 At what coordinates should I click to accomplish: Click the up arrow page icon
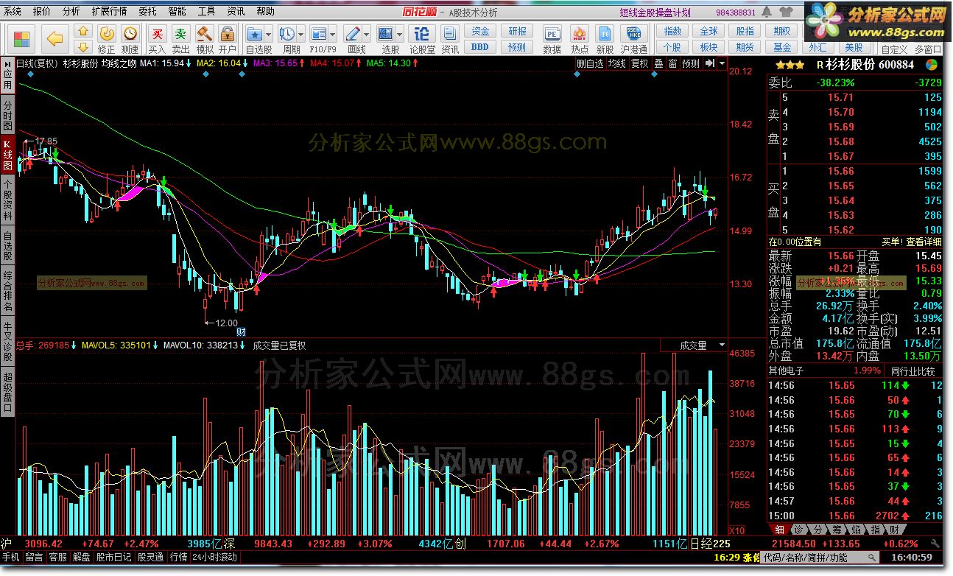(83, 32)
